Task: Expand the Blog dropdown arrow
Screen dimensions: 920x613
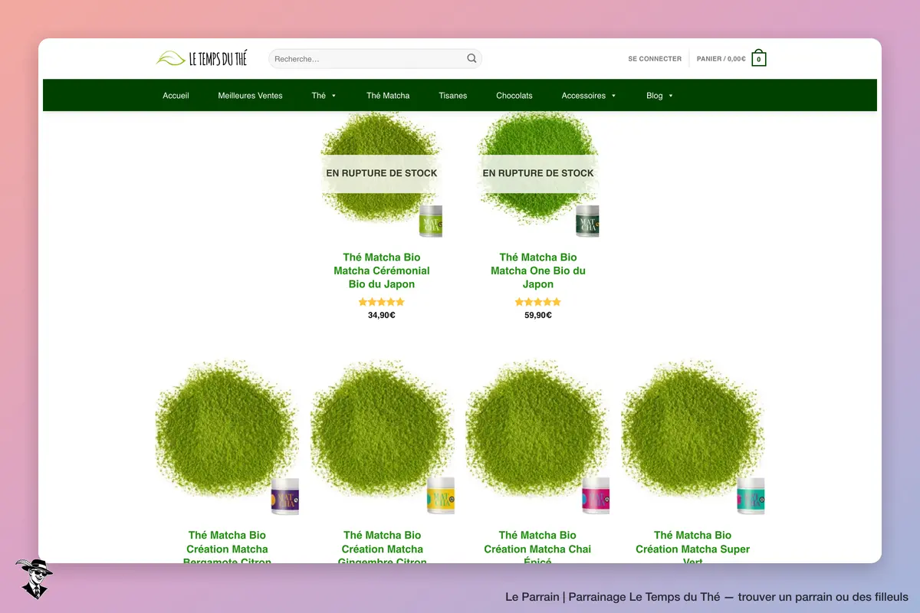Action: pyautogui.click(x=670, y=96)
